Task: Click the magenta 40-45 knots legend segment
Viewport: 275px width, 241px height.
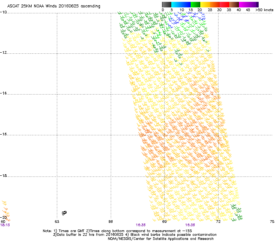Action: coord(244,4)
